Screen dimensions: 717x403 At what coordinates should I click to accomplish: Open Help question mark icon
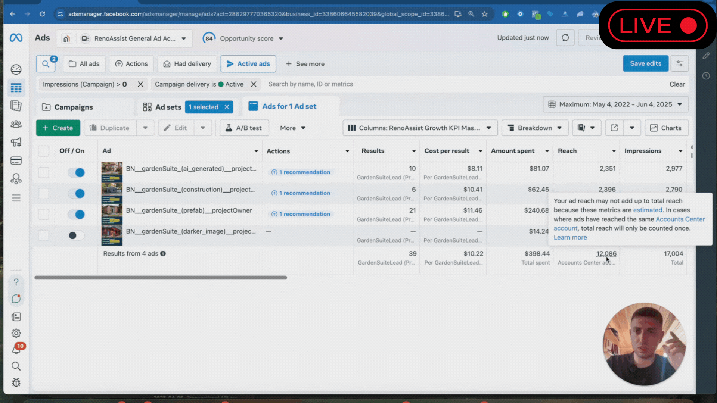coord(16,282)
